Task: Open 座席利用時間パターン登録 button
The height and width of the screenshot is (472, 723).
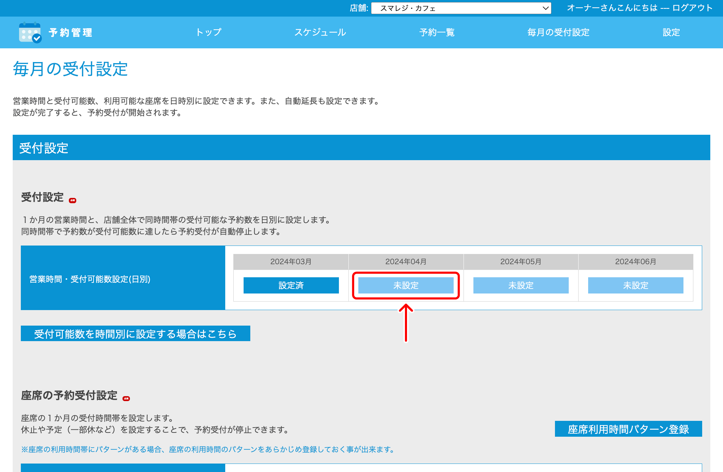Action: tap(628, 429)
